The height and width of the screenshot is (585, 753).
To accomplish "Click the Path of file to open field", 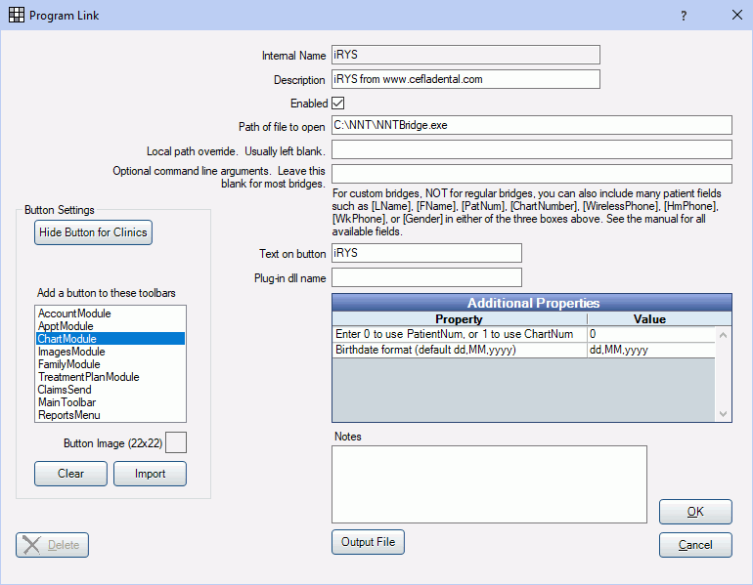I will click(x=532, y=125).
